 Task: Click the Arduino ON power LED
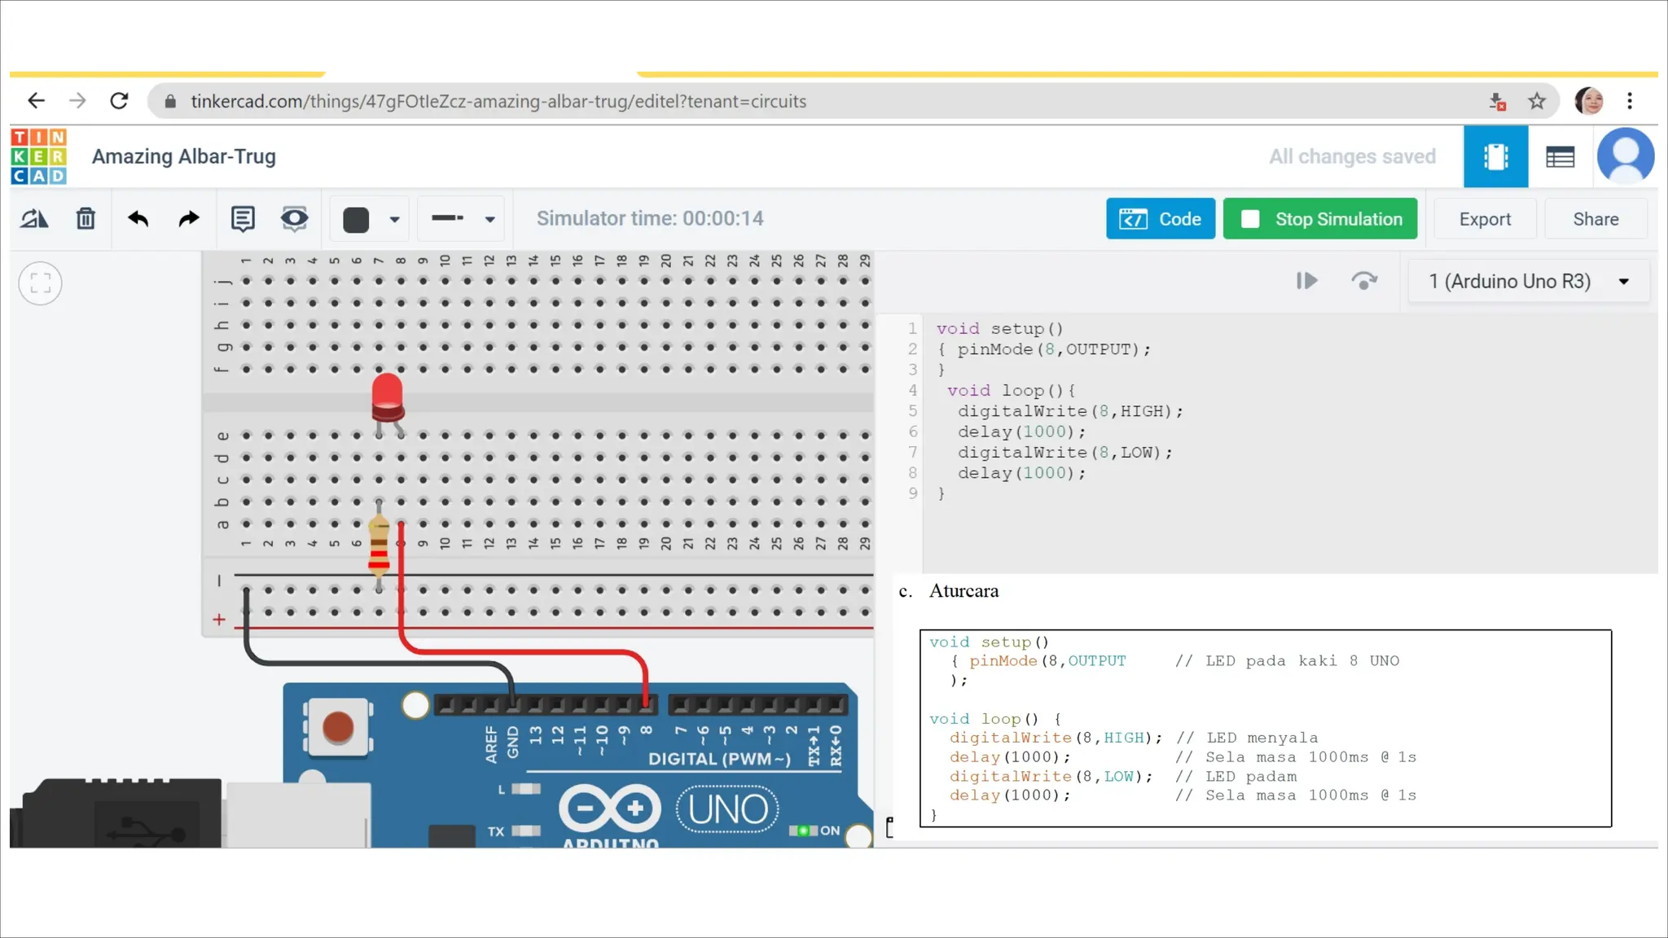pyautogui.click(x=803, y=831)
